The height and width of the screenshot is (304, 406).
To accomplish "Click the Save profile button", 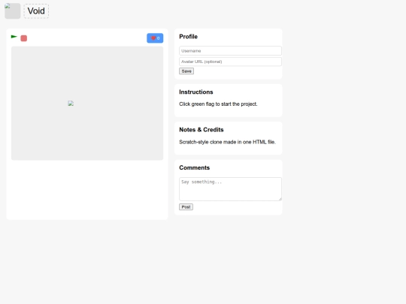I will (186, 71).
